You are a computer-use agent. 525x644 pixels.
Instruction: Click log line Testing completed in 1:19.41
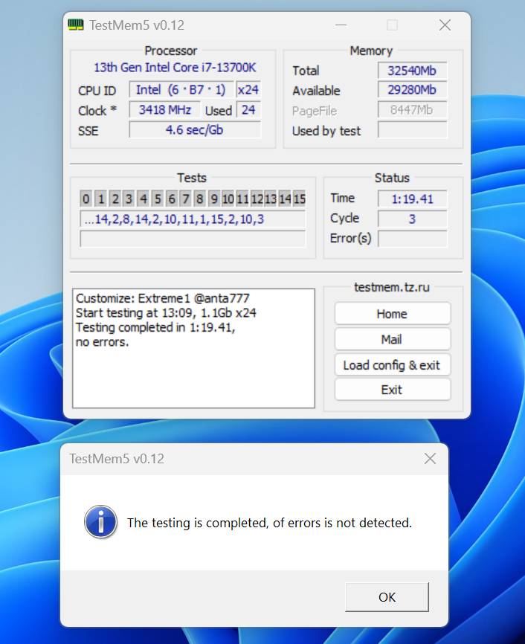(x=155, y=327)
